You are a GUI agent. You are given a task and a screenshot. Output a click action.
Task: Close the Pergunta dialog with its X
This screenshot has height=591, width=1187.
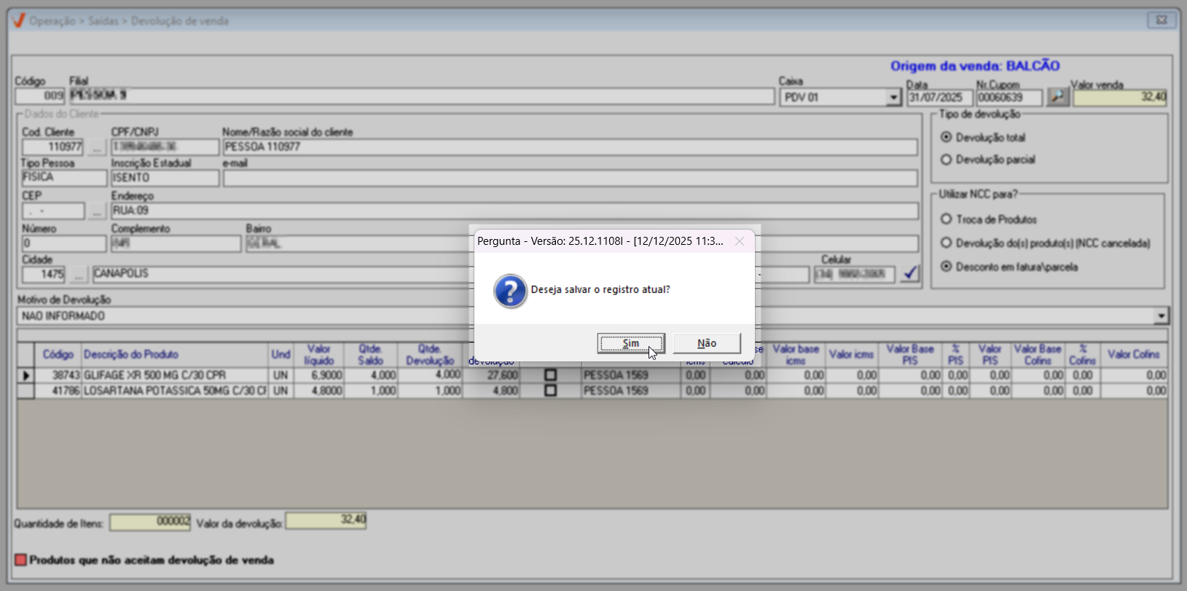[x=740, y=241]
